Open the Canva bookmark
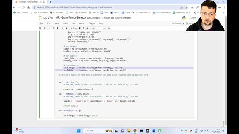This screenshot has width=239, height=134. click(x=126, y=12)
